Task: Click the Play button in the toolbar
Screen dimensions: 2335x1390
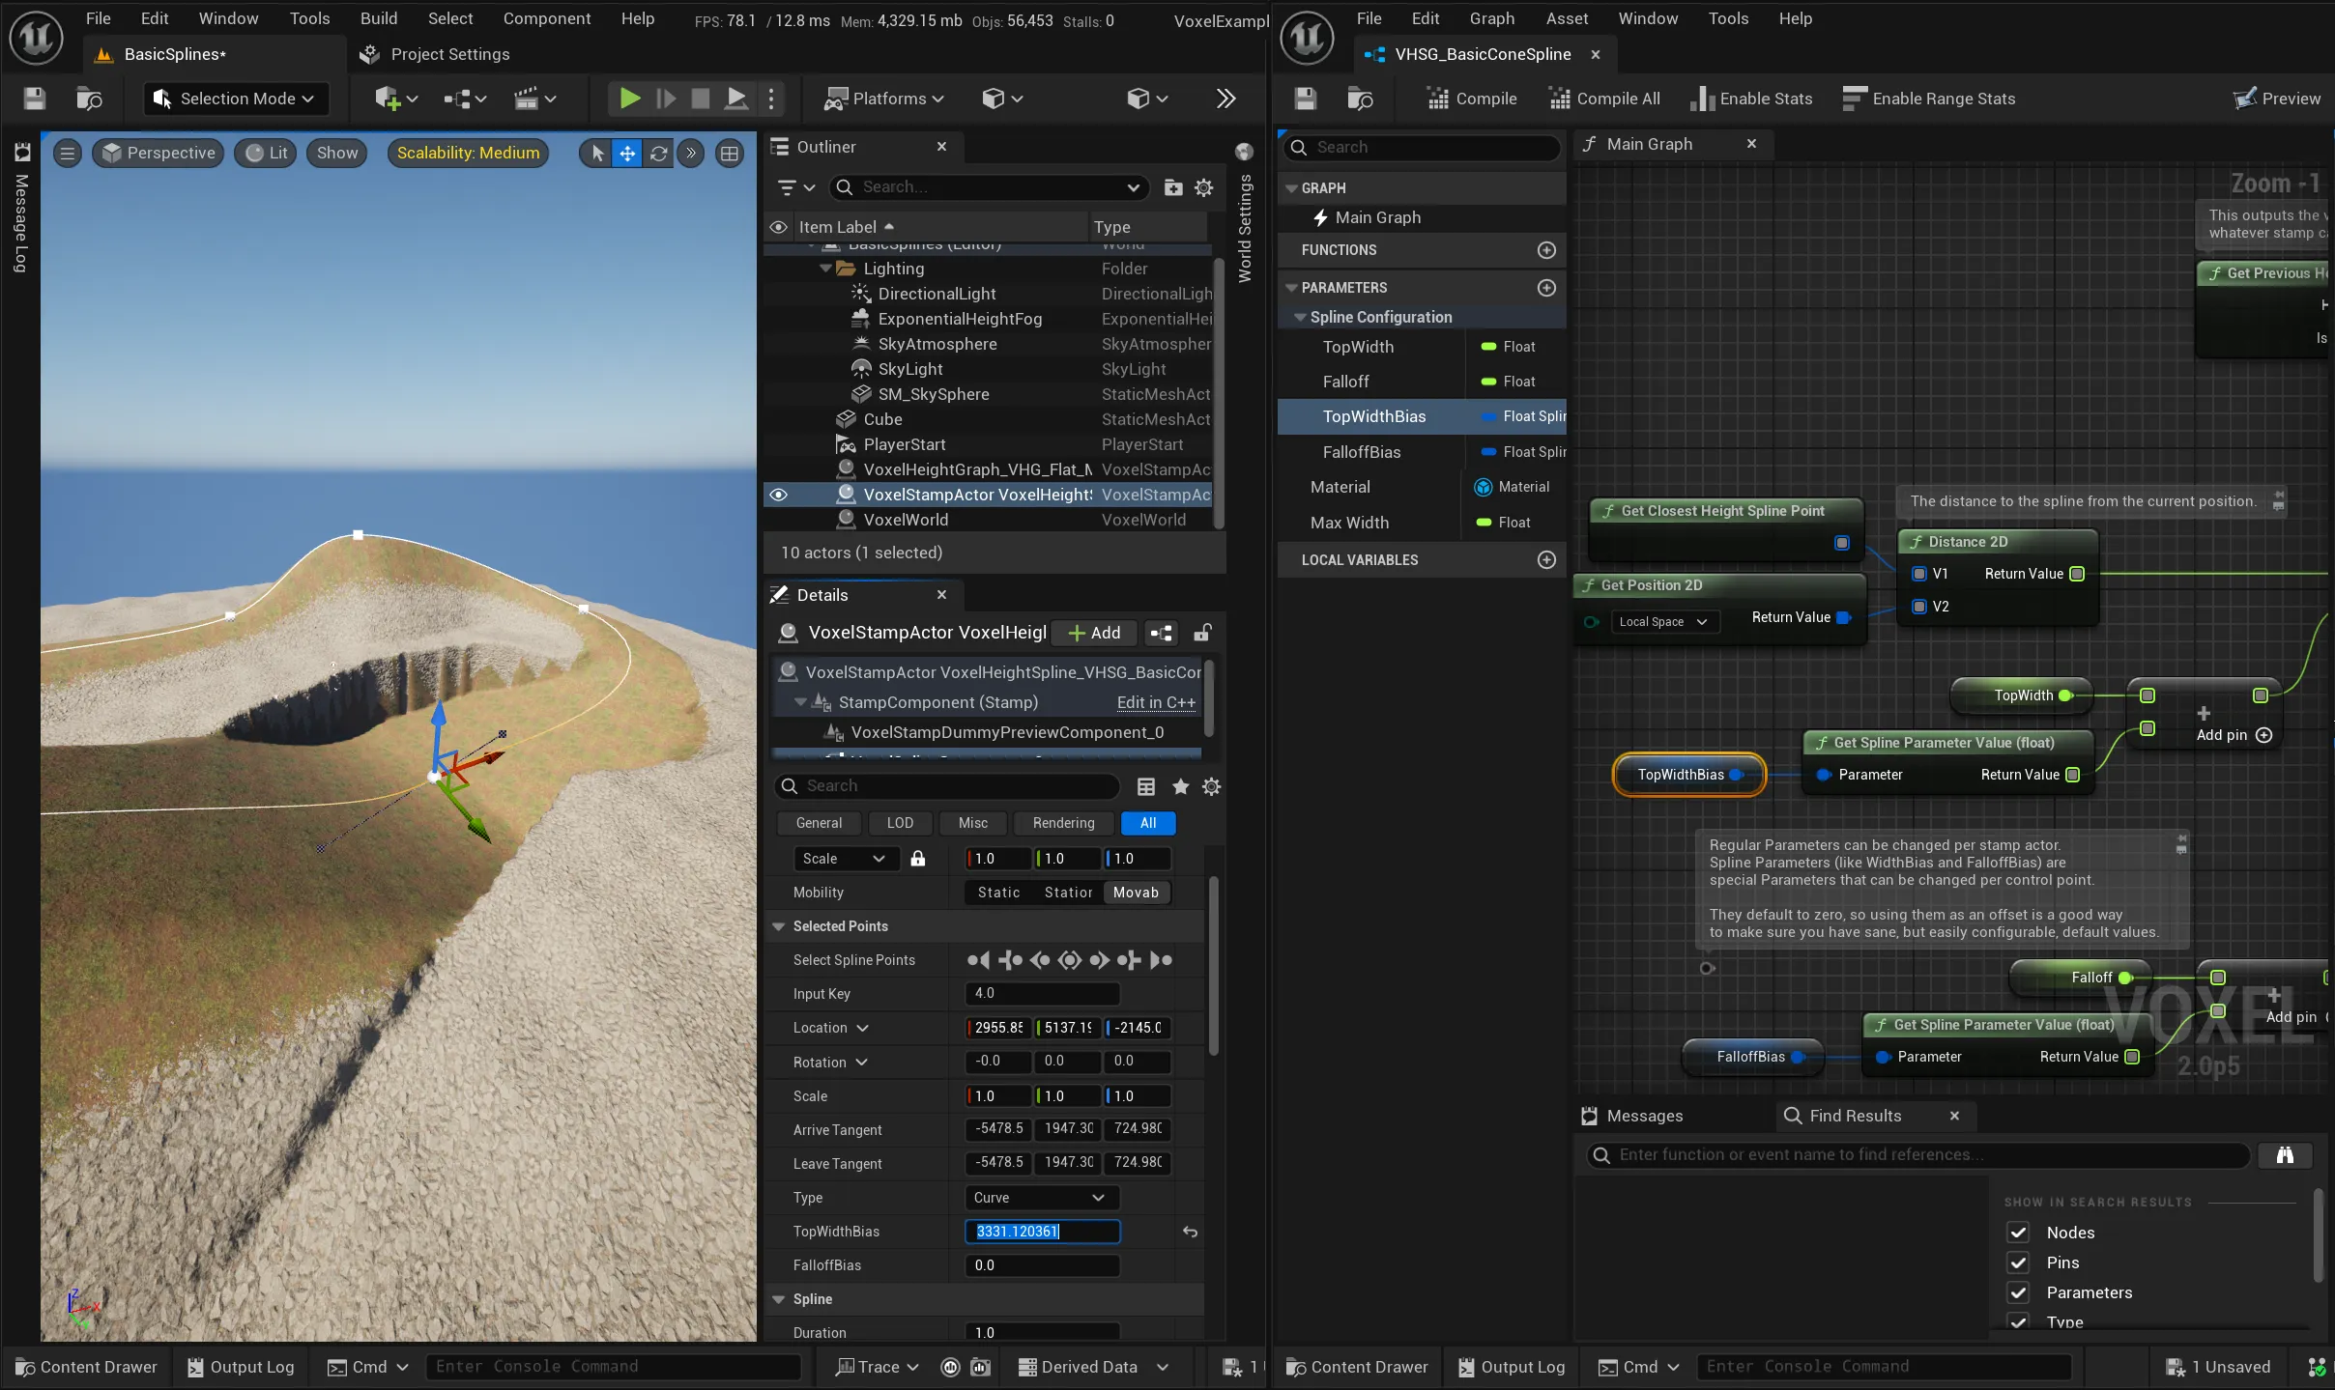Action: point(628,98)
